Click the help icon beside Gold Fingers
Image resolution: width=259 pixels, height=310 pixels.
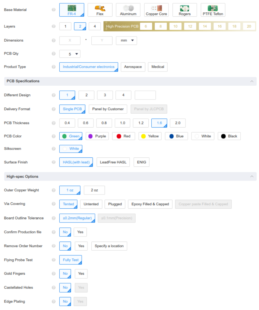pyautogui.click(x=54, y=274)
